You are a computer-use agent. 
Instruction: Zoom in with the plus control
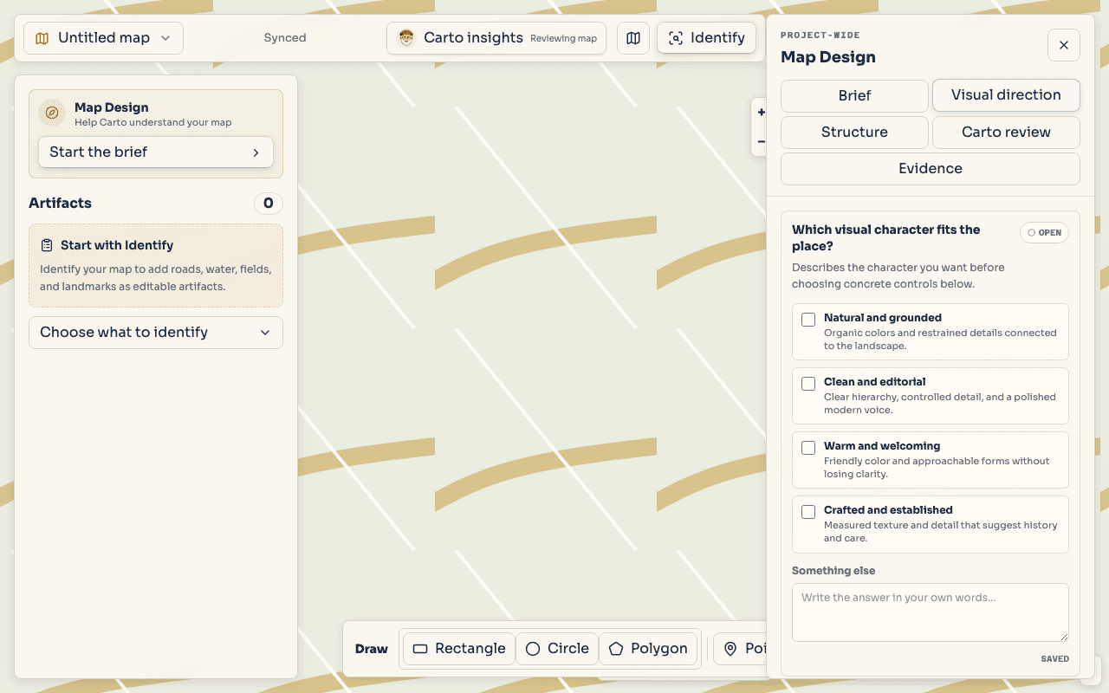pyautogui.click(x=761, y=112)
